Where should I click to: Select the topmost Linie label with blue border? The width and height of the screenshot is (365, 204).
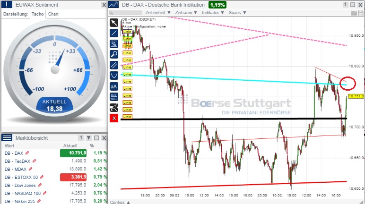tap(127, 32)
